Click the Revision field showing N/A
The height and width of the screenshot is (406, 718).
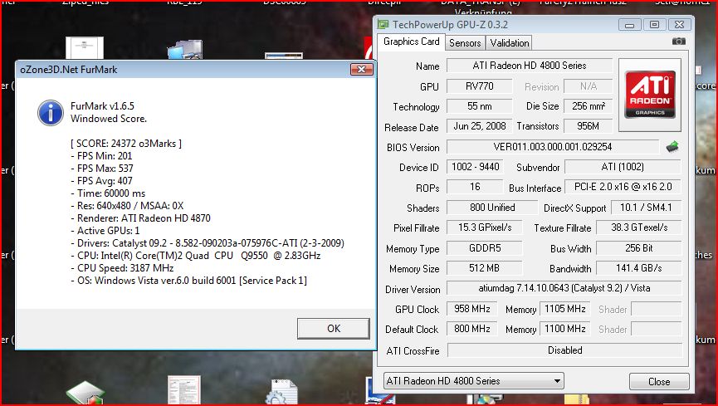tap(588, 86)
